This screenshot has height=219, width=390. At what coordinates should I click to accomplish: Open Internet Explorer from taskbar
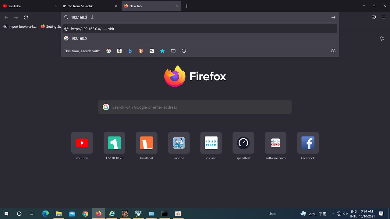click(x=112, y=214)
